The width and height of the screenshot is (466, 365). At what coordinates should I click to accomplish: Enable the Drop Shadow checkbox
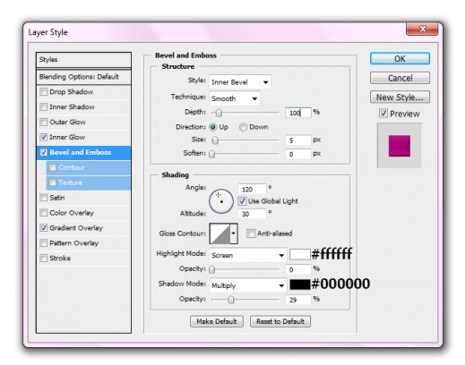[x=44, y=92]
